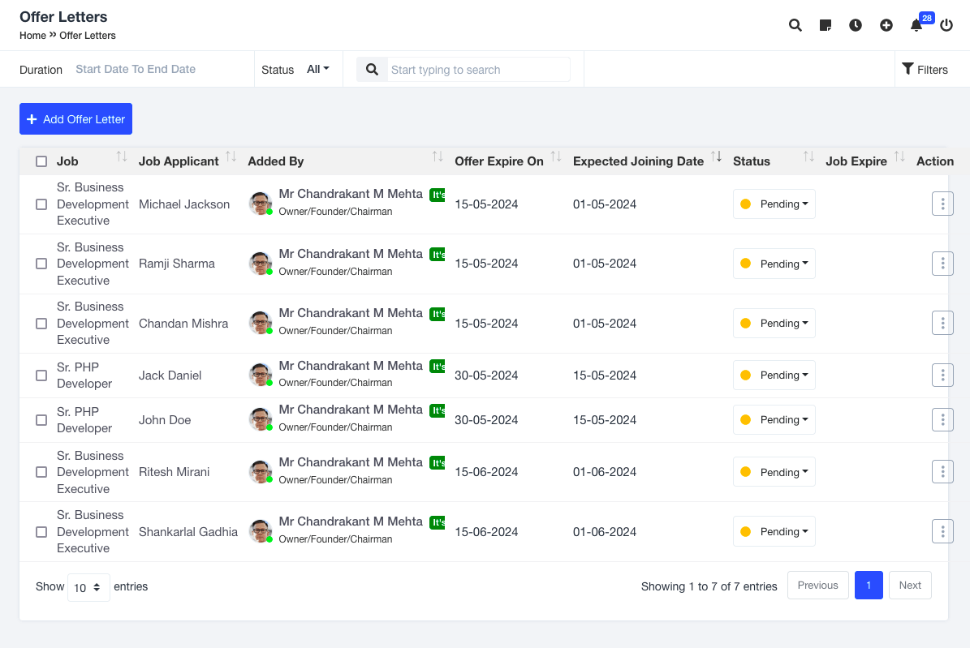Screen dimensions: 970x648
Task: Go to Home breadcrumb link
Action: pos(32,36)
